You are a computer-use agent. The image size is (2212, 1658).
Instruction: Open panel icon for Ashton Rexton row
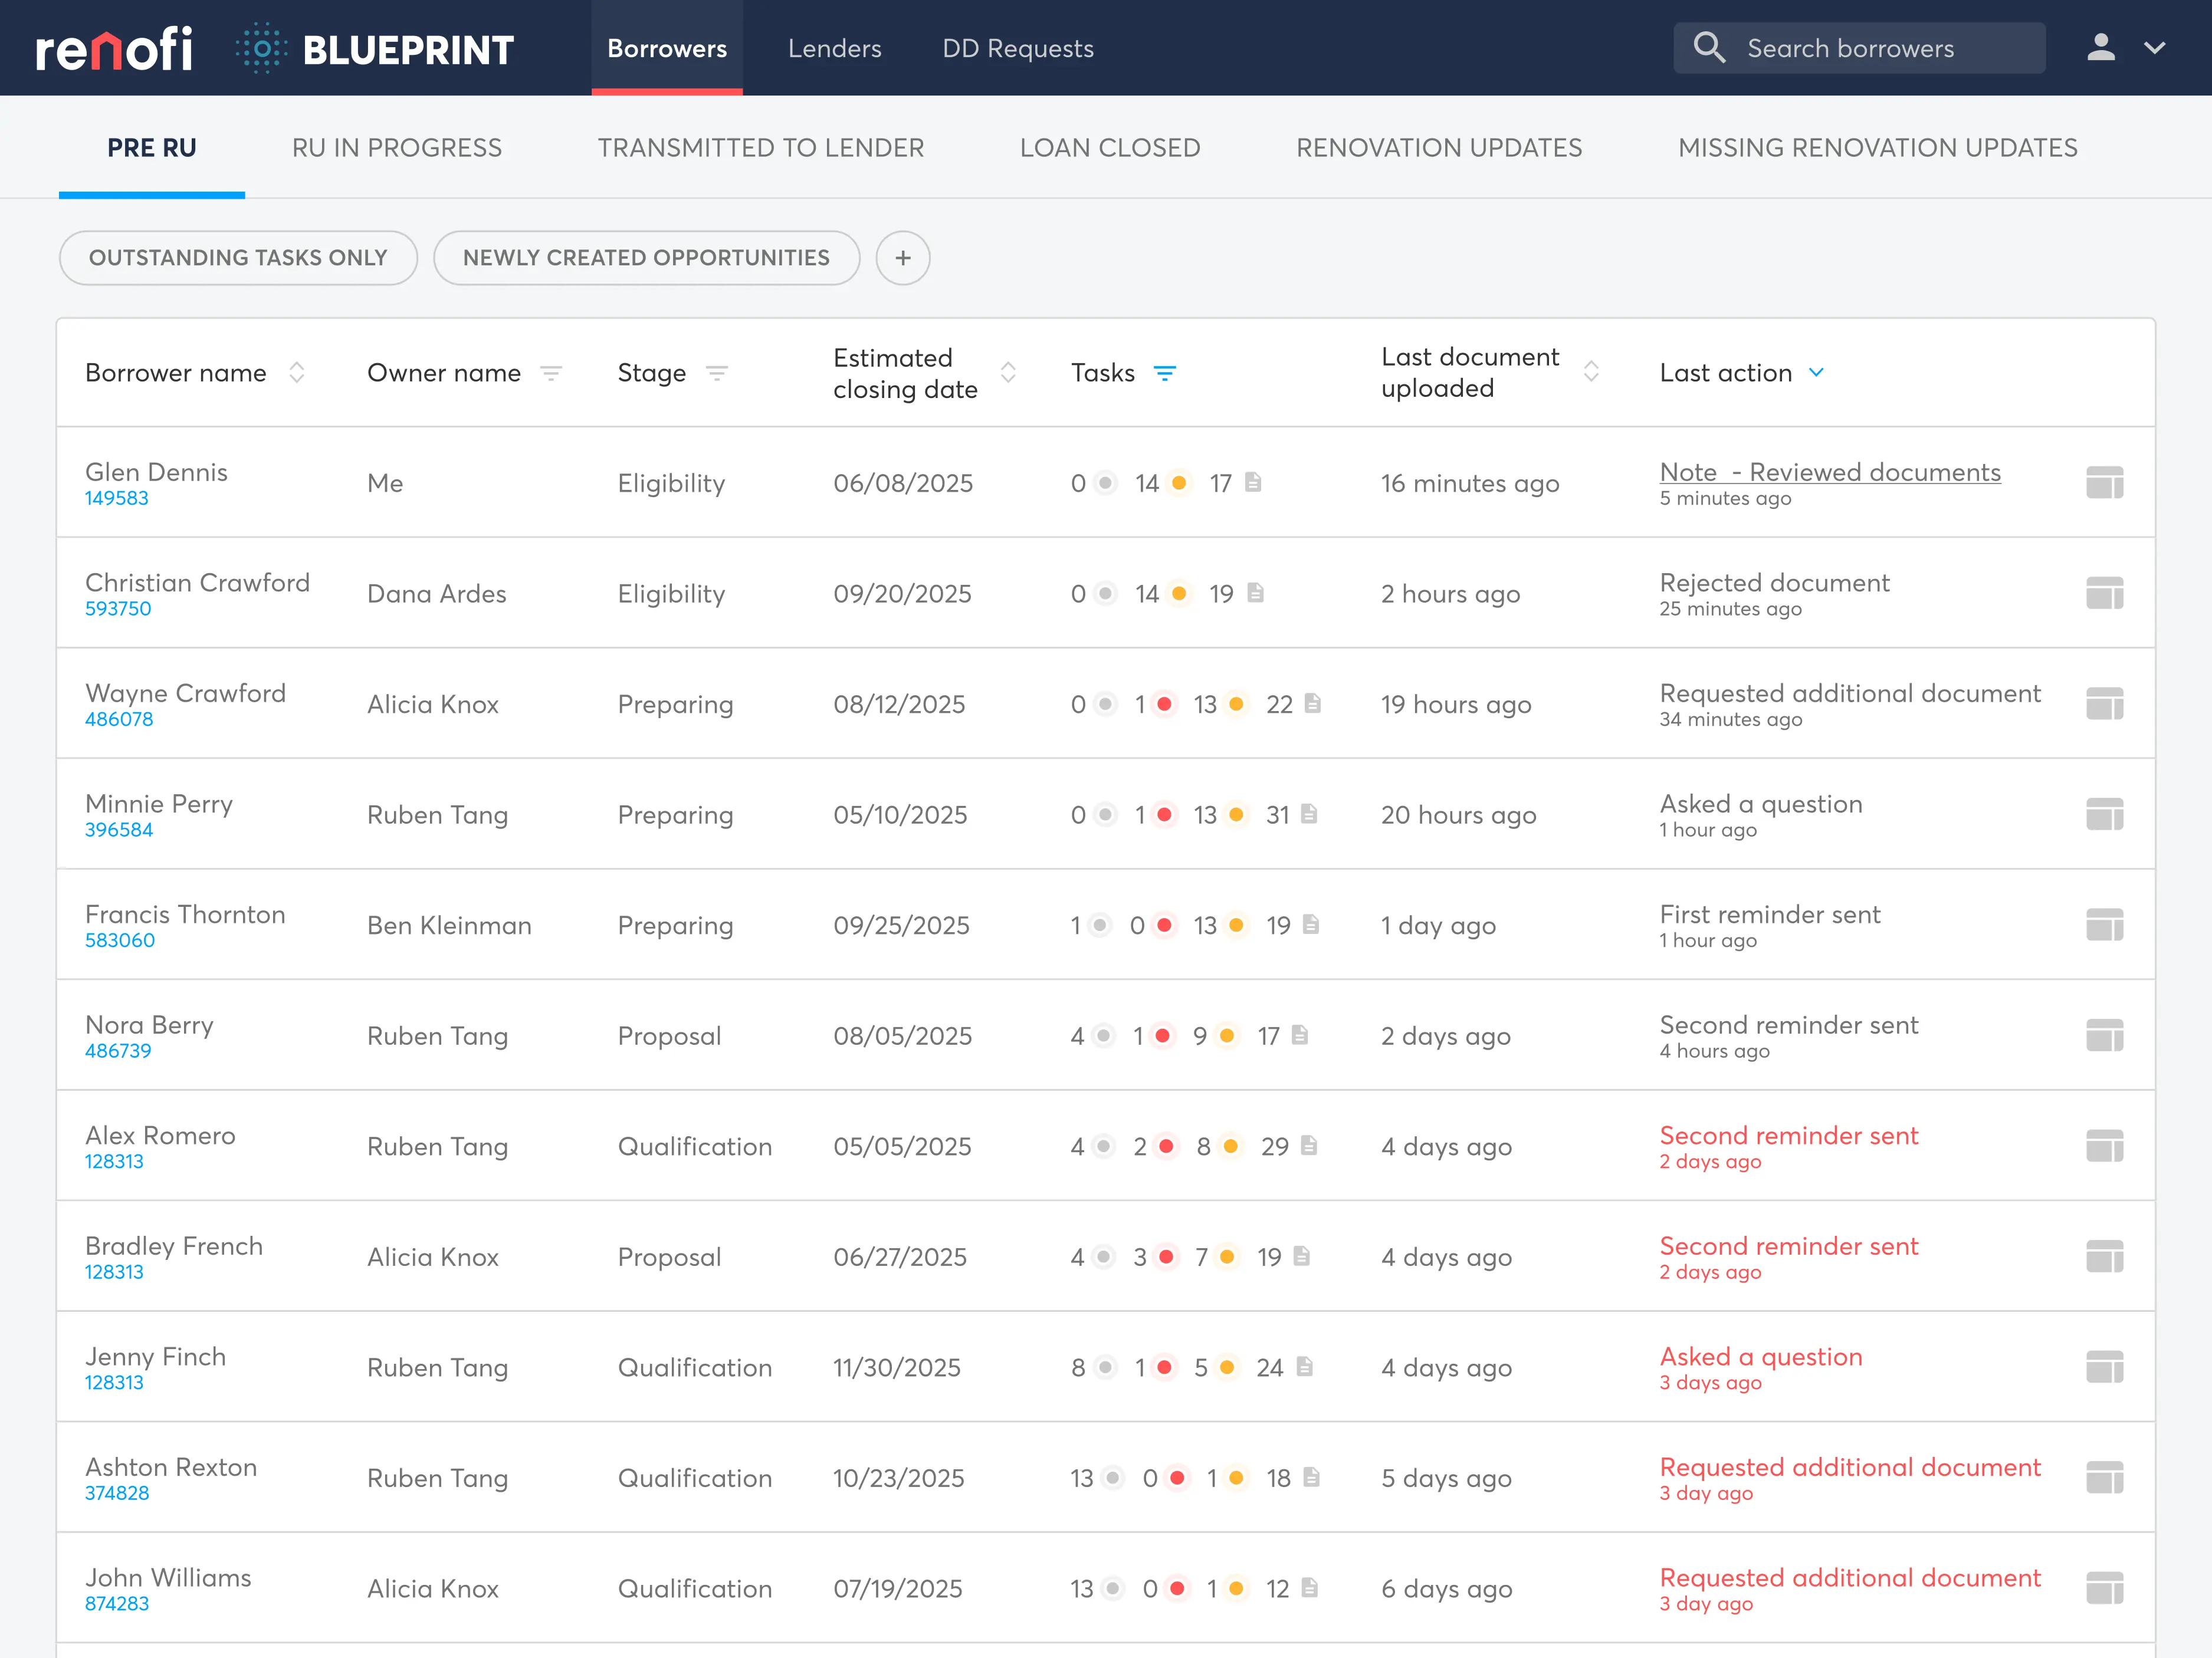click(x=2104, y=1478)
